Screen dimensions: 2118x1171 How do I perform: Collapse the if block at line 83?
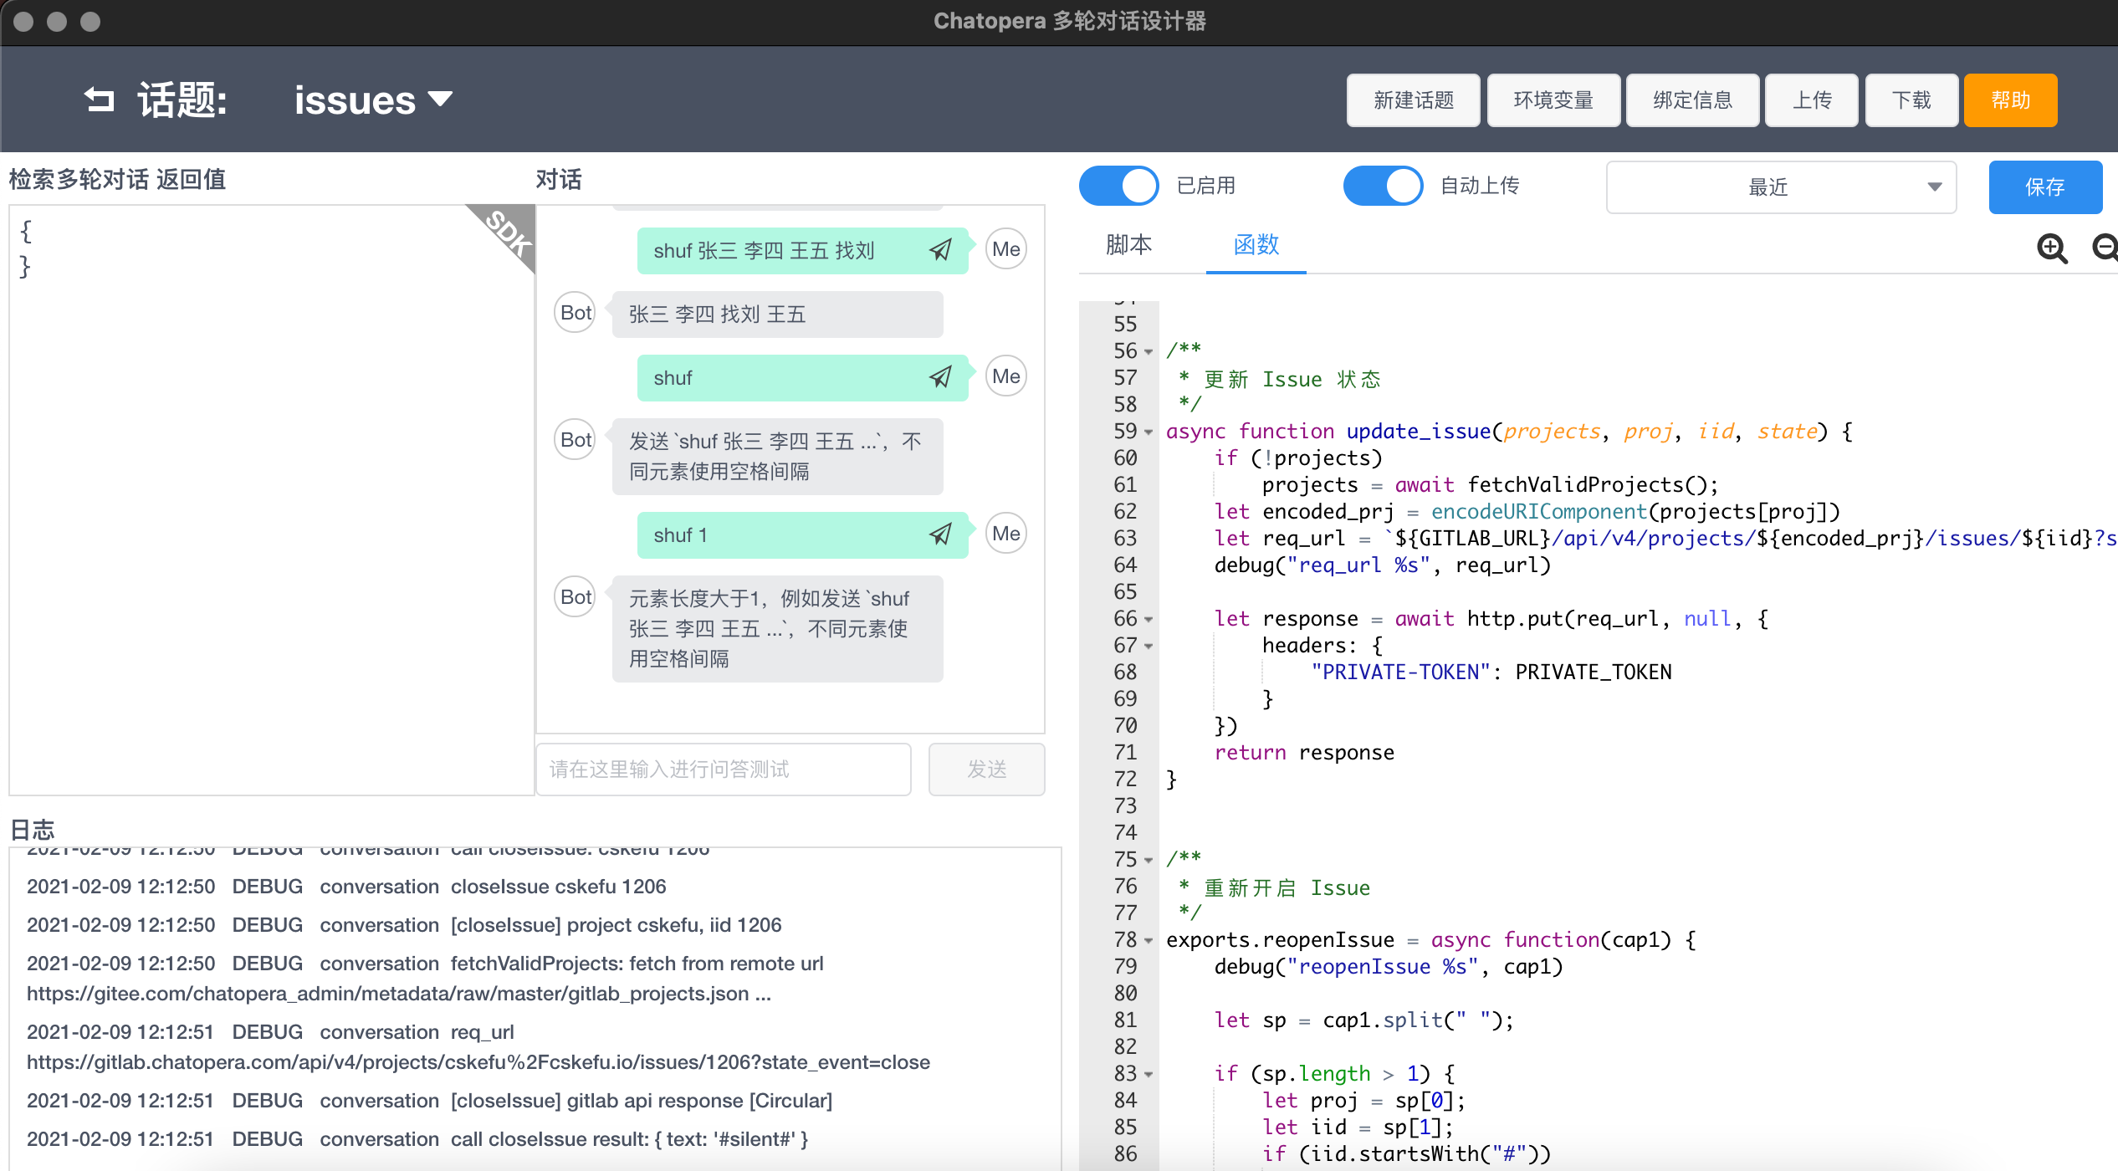coord(1149,1074)
